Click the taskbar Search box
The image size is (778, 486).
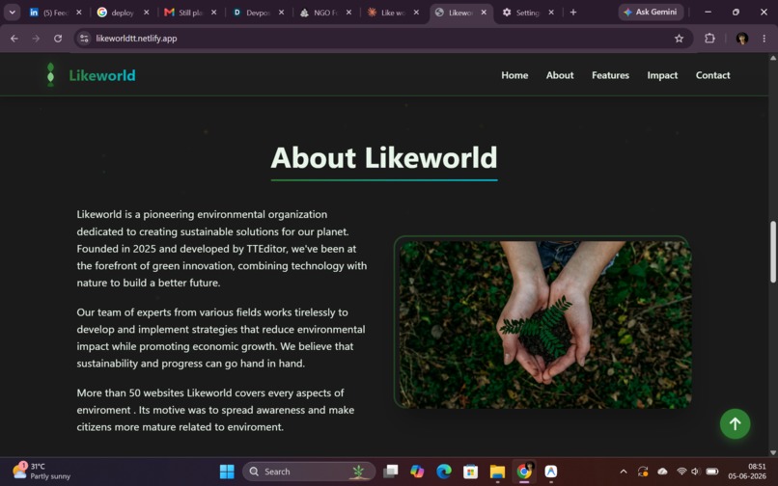(309, 472)
